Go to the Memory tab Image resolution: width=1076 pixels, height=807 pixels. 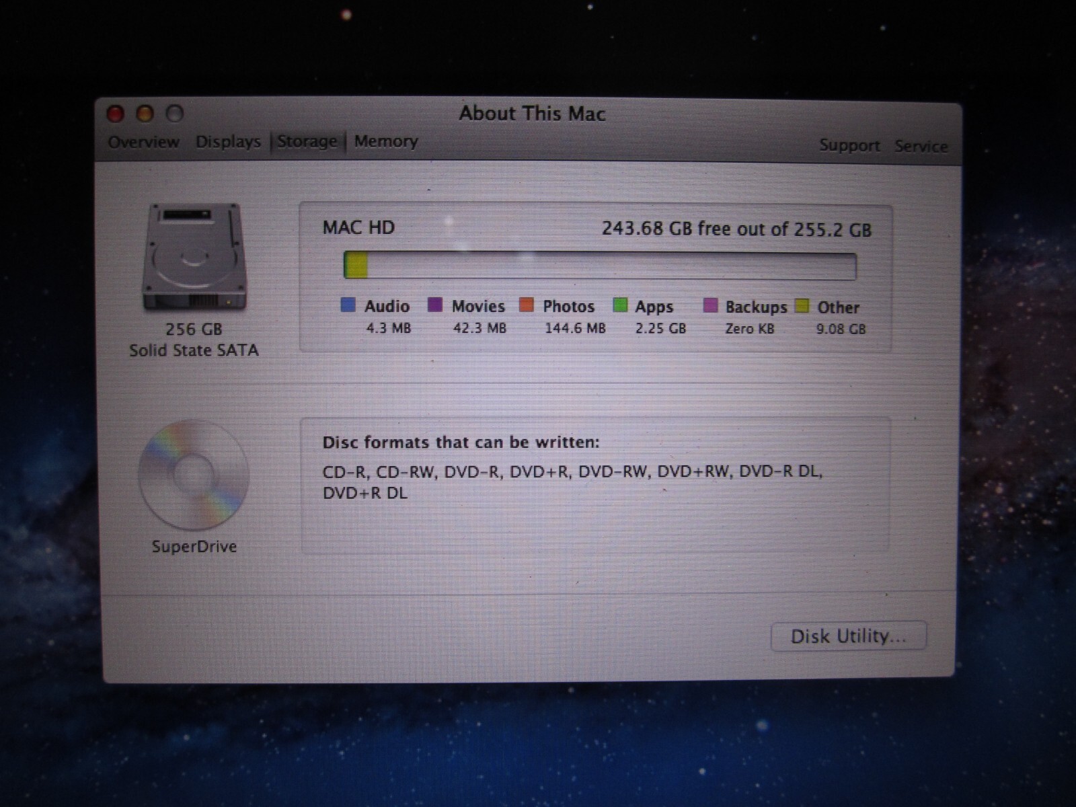click(x=386, y=141)
